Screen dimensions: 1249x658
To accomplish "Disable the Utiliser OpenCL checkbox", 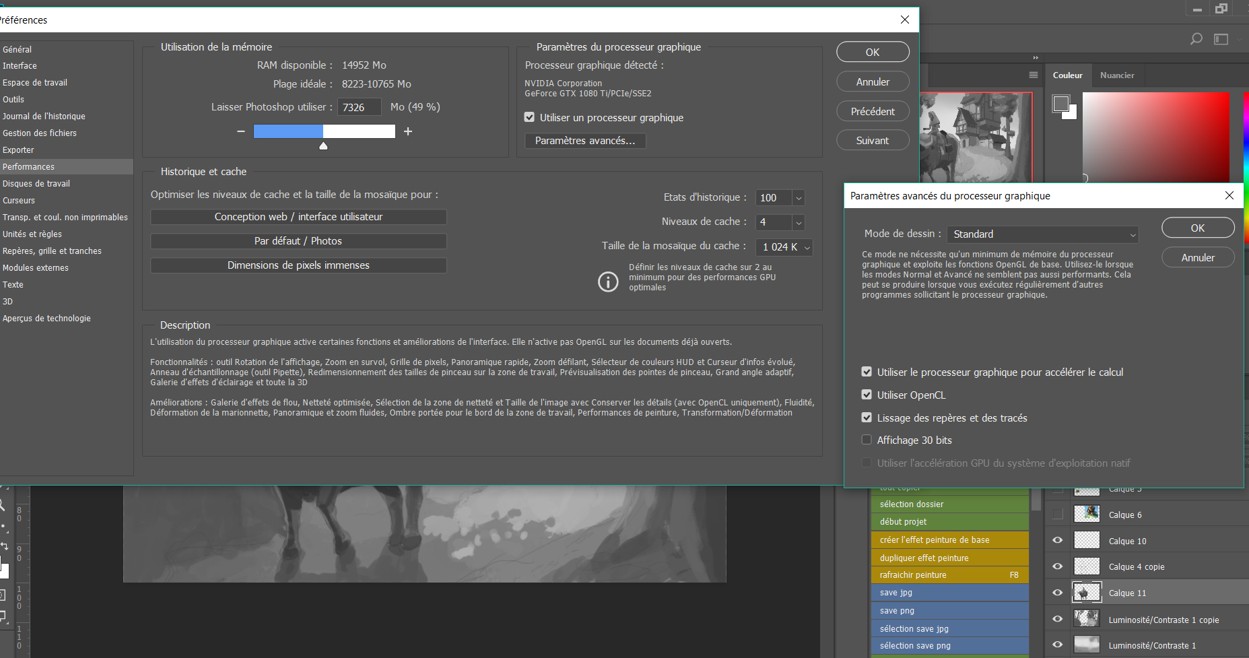I will [867, 395].
